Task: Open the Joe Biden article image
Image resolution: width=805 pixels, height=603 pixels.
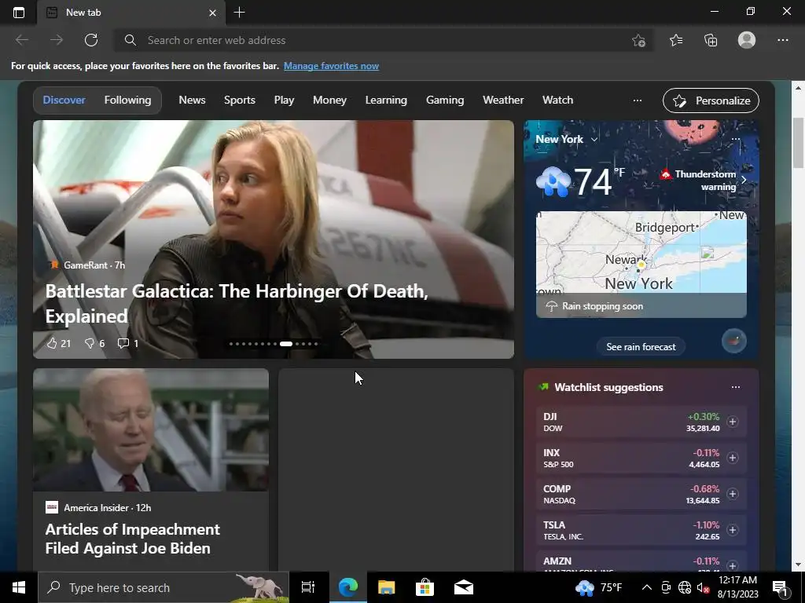Action: tap(151, 429)
